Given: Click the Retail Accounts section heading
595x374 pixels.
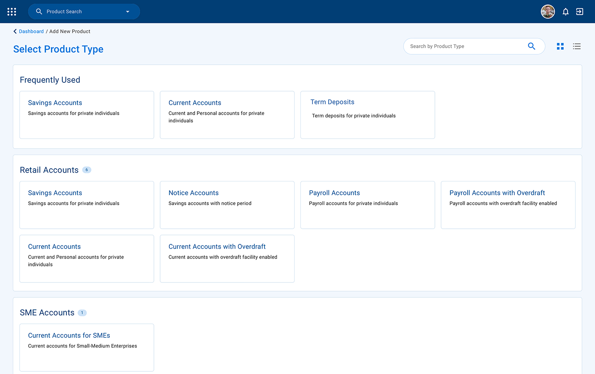Looking at the screenshot, I should point(49,170).
